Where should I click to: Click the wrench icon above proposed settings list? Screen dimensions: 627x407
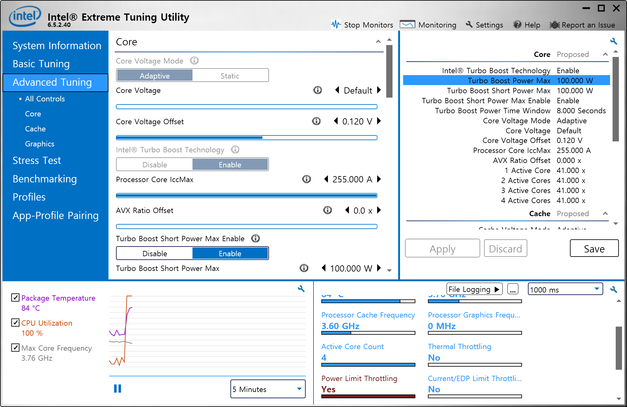tap(614, 41)
